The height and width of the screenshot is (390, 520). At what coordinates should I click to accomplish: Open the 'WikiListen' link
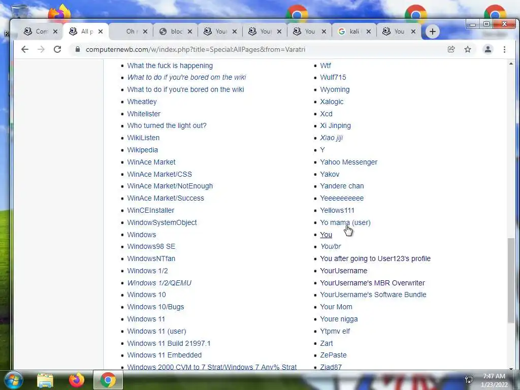point(143,138)
